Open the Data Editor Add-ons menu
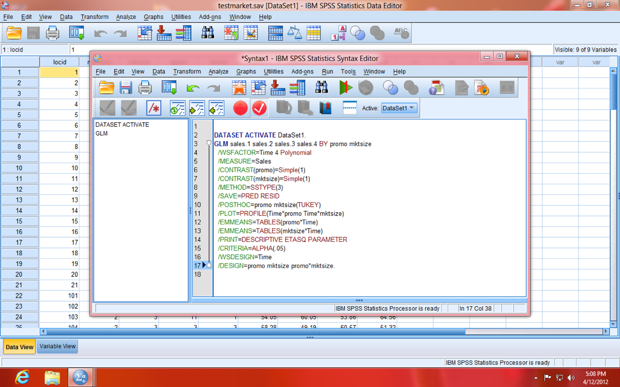This screenshot has height=387, width=620. pyautogui.click(x=210, y=17)
